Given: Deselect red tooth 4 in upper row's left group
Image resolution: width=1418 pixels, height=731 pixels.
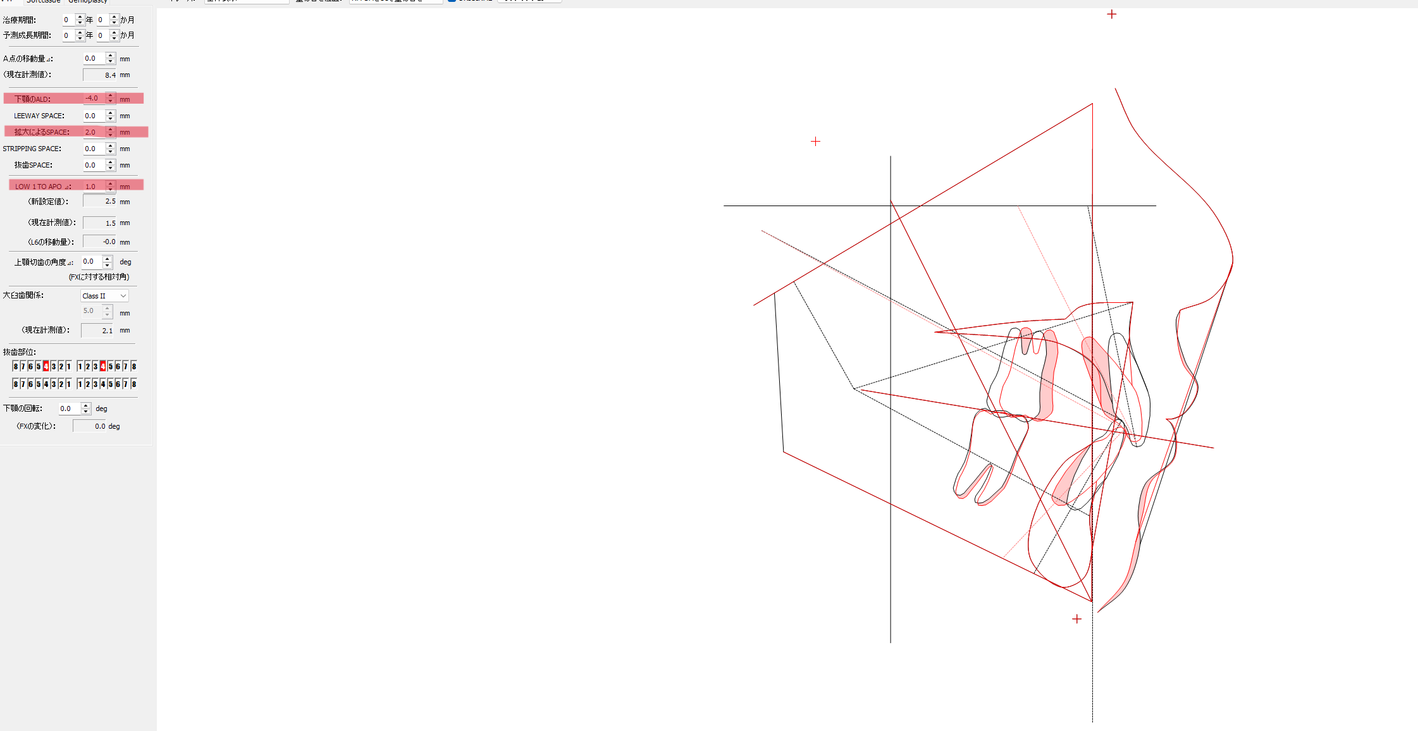Looking at the screenshot, I should pyautogui.click(x=46, y=367).
